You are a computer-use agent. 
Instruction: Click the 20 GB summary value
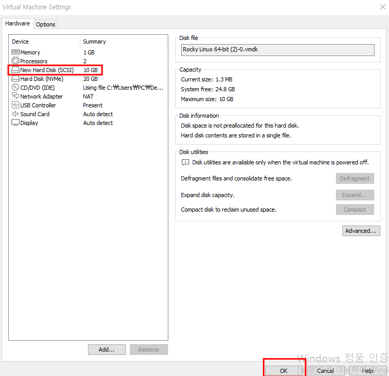(91, 79)
